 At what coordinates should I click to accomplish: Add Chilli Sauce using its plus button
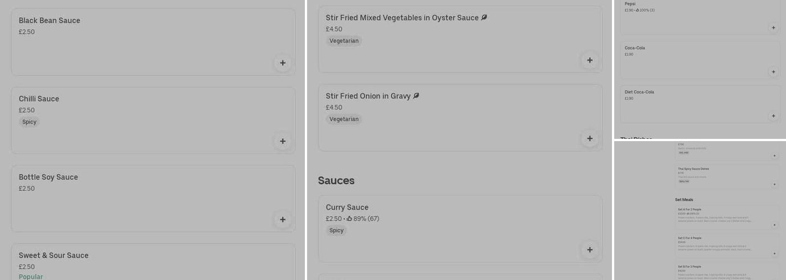[x=282, y=141]
